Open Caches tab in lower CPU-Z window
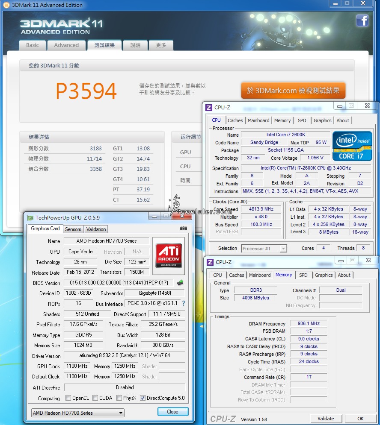 (x=237, y=275)
